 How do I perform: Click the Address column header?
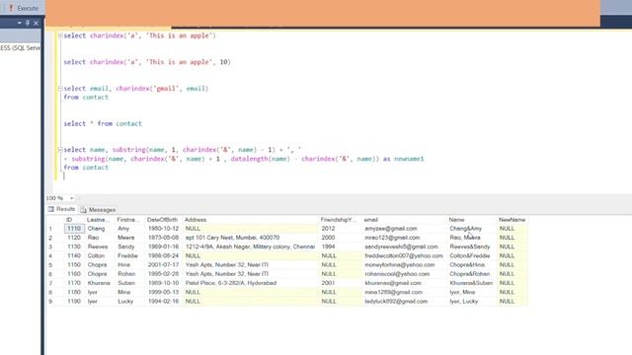pos(250,220)
